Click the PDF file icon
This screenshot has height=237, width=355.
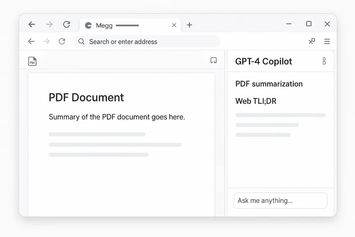(x=33, y=61)
